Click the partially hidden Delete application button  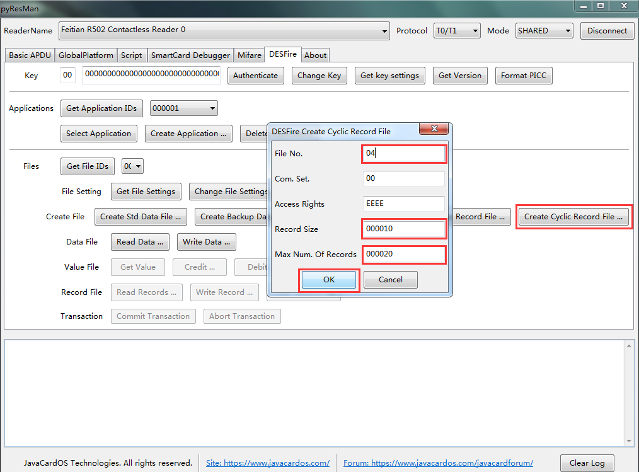tap(255, 134)
